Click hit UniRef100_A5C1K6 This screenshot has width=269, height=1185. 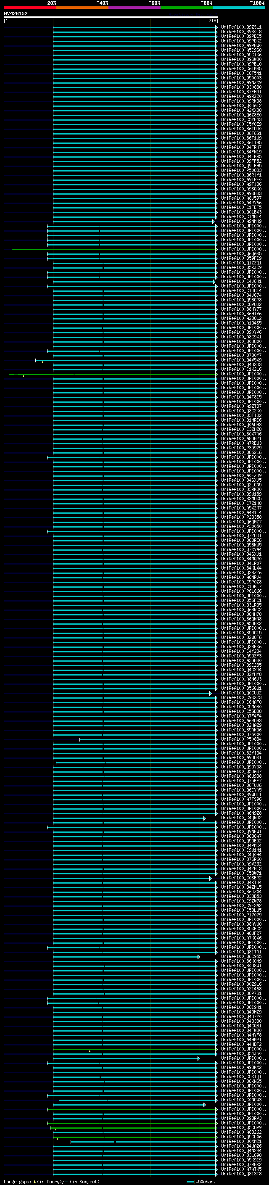tap(241, 55)
